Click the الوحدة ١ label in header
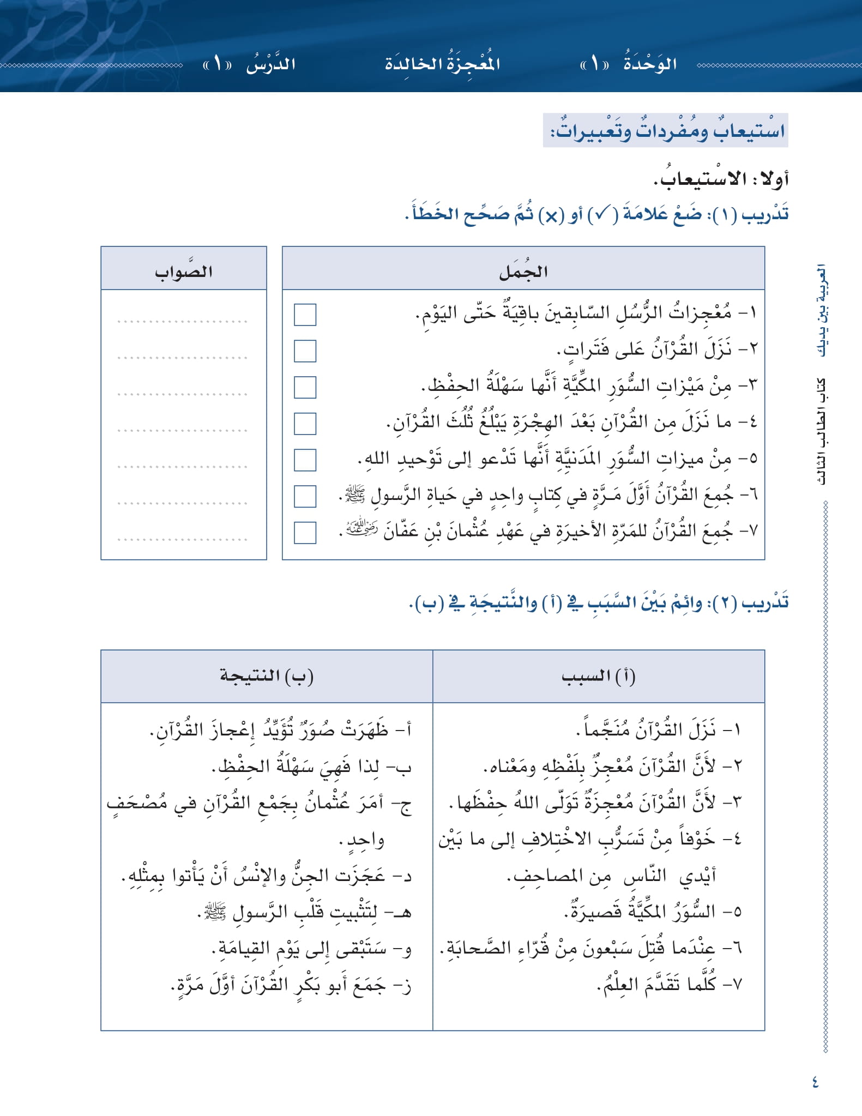This screenshot has width=862, height=1116. click(x=628, y=64)
